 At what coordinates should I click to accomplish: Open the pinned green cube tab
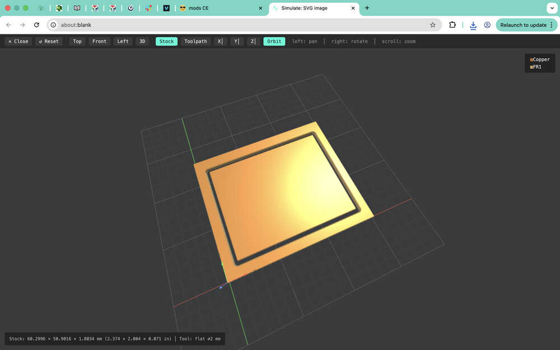pos(59,8)
